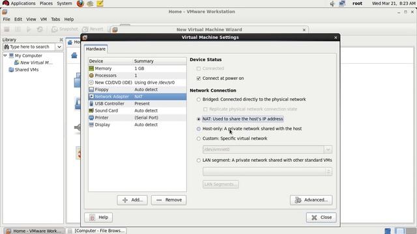
Task: Click the root user label in top panel
Action: [358, 3]
